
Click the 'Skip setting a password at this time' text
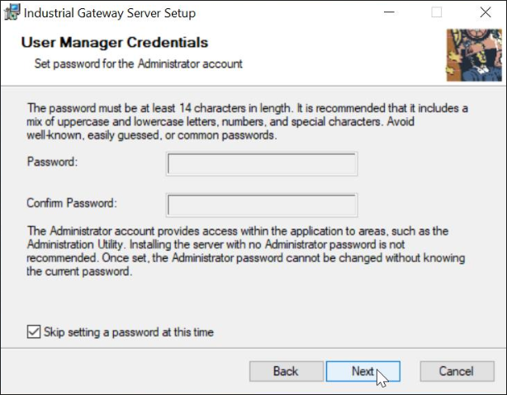click(129, 332)
